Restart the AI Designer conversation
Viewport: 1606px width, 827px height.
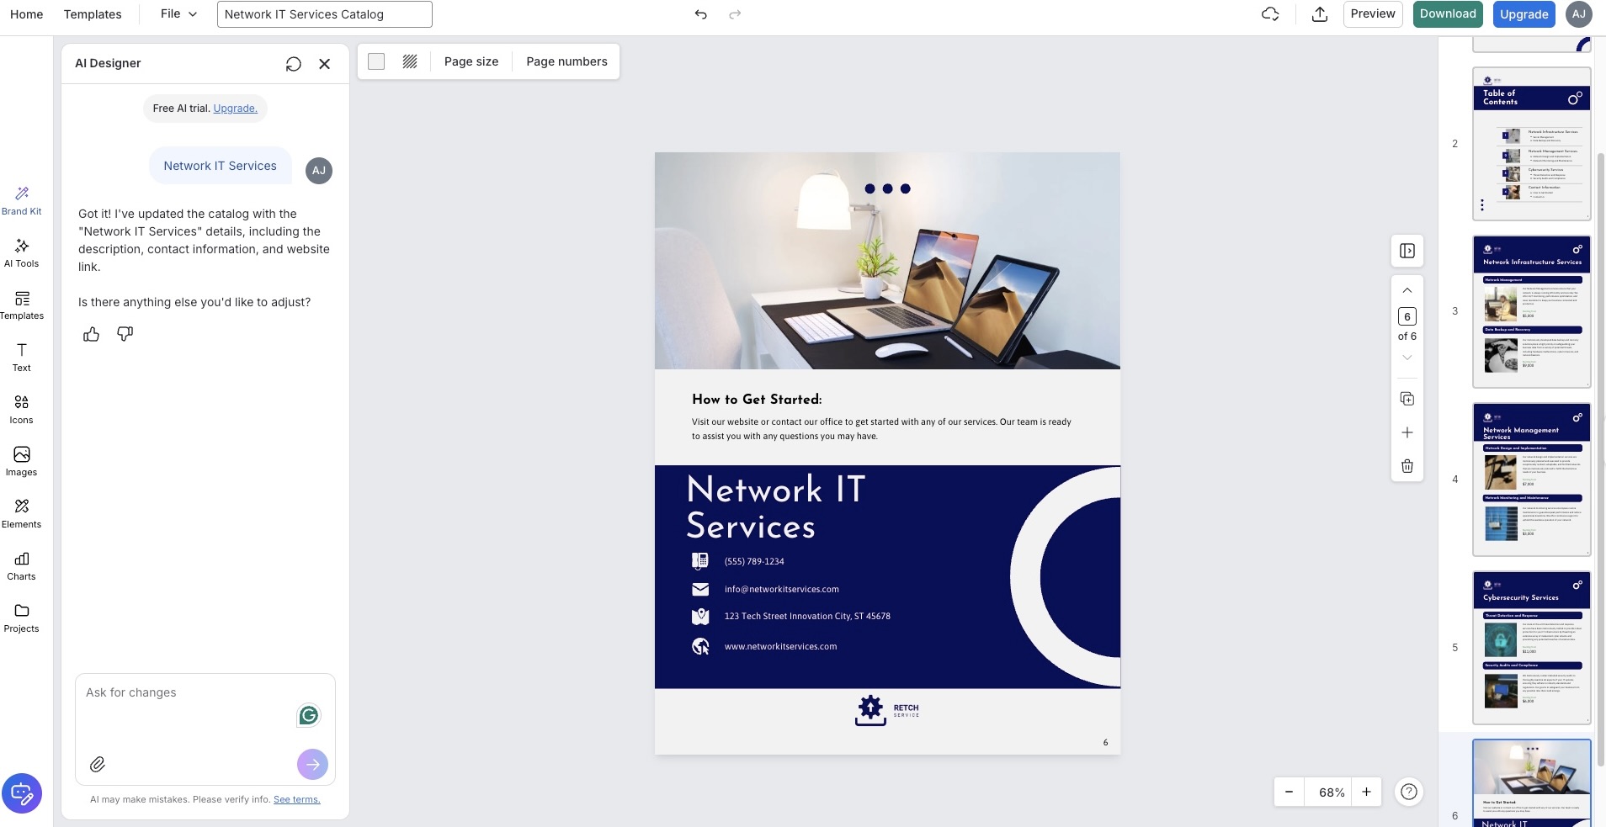293,64
